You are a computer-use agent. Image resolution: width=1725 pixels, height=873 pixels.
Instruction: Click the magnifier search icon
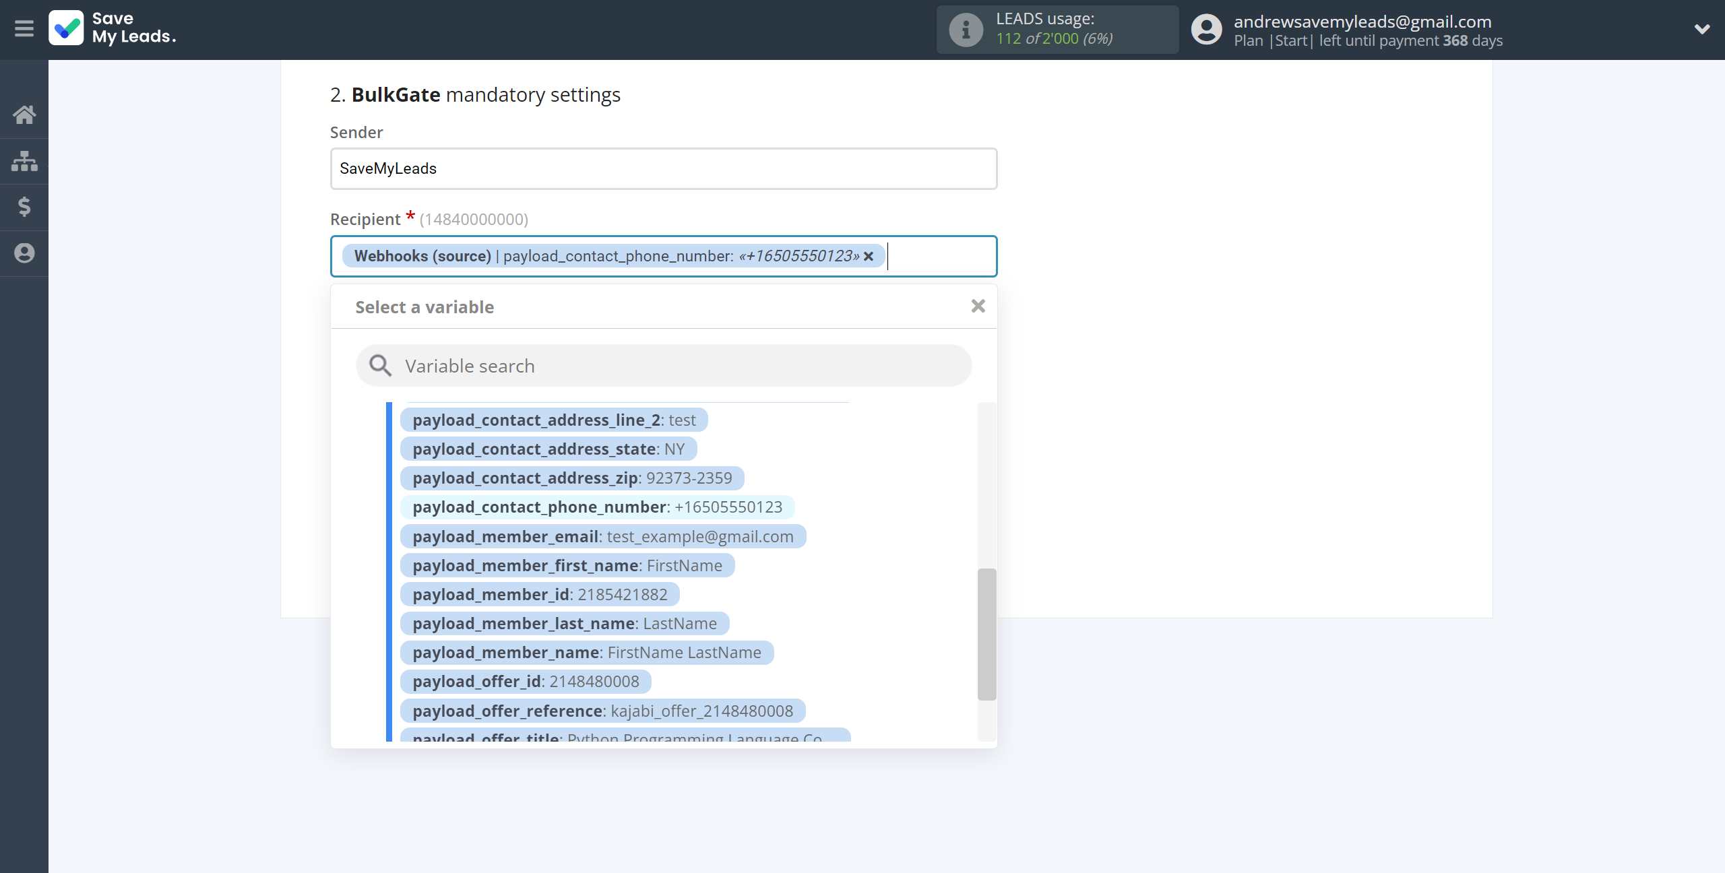click(x=380, y=366)
